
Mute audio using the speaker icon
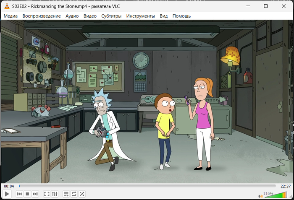point(260,195)
